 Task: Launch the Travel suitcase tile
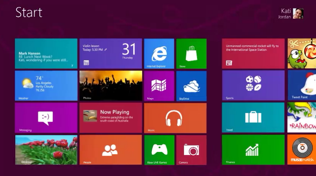click(x=253, y=118)
